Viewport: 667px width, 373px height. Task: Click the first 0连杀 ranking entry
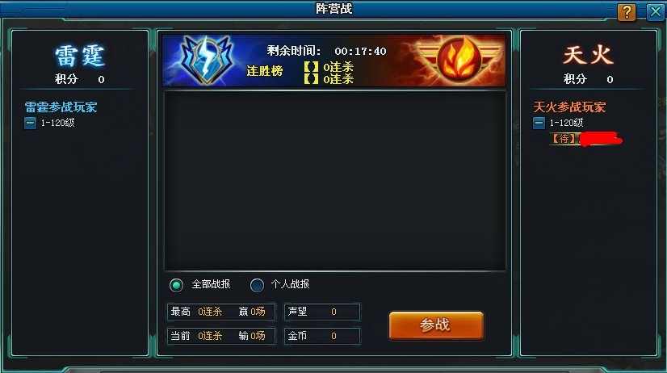[x=329, y=67]
